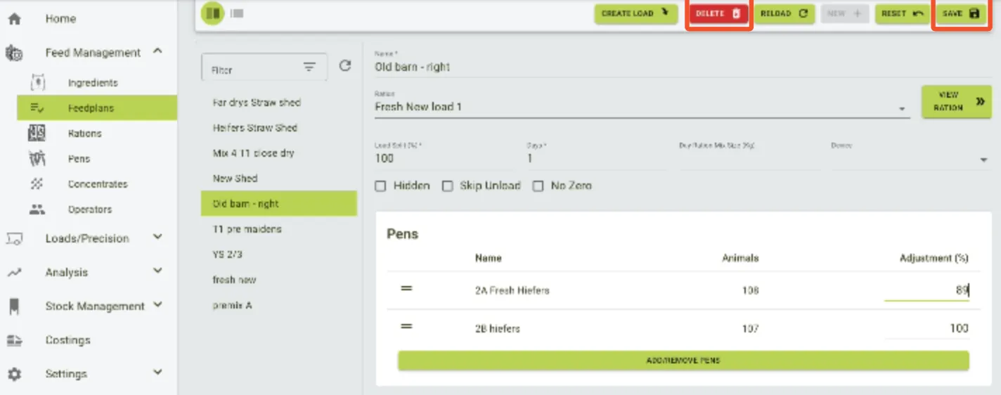Open Costings via its sidebar icon
Viewport: 1001px width, 395px height.
pos(14,340)
